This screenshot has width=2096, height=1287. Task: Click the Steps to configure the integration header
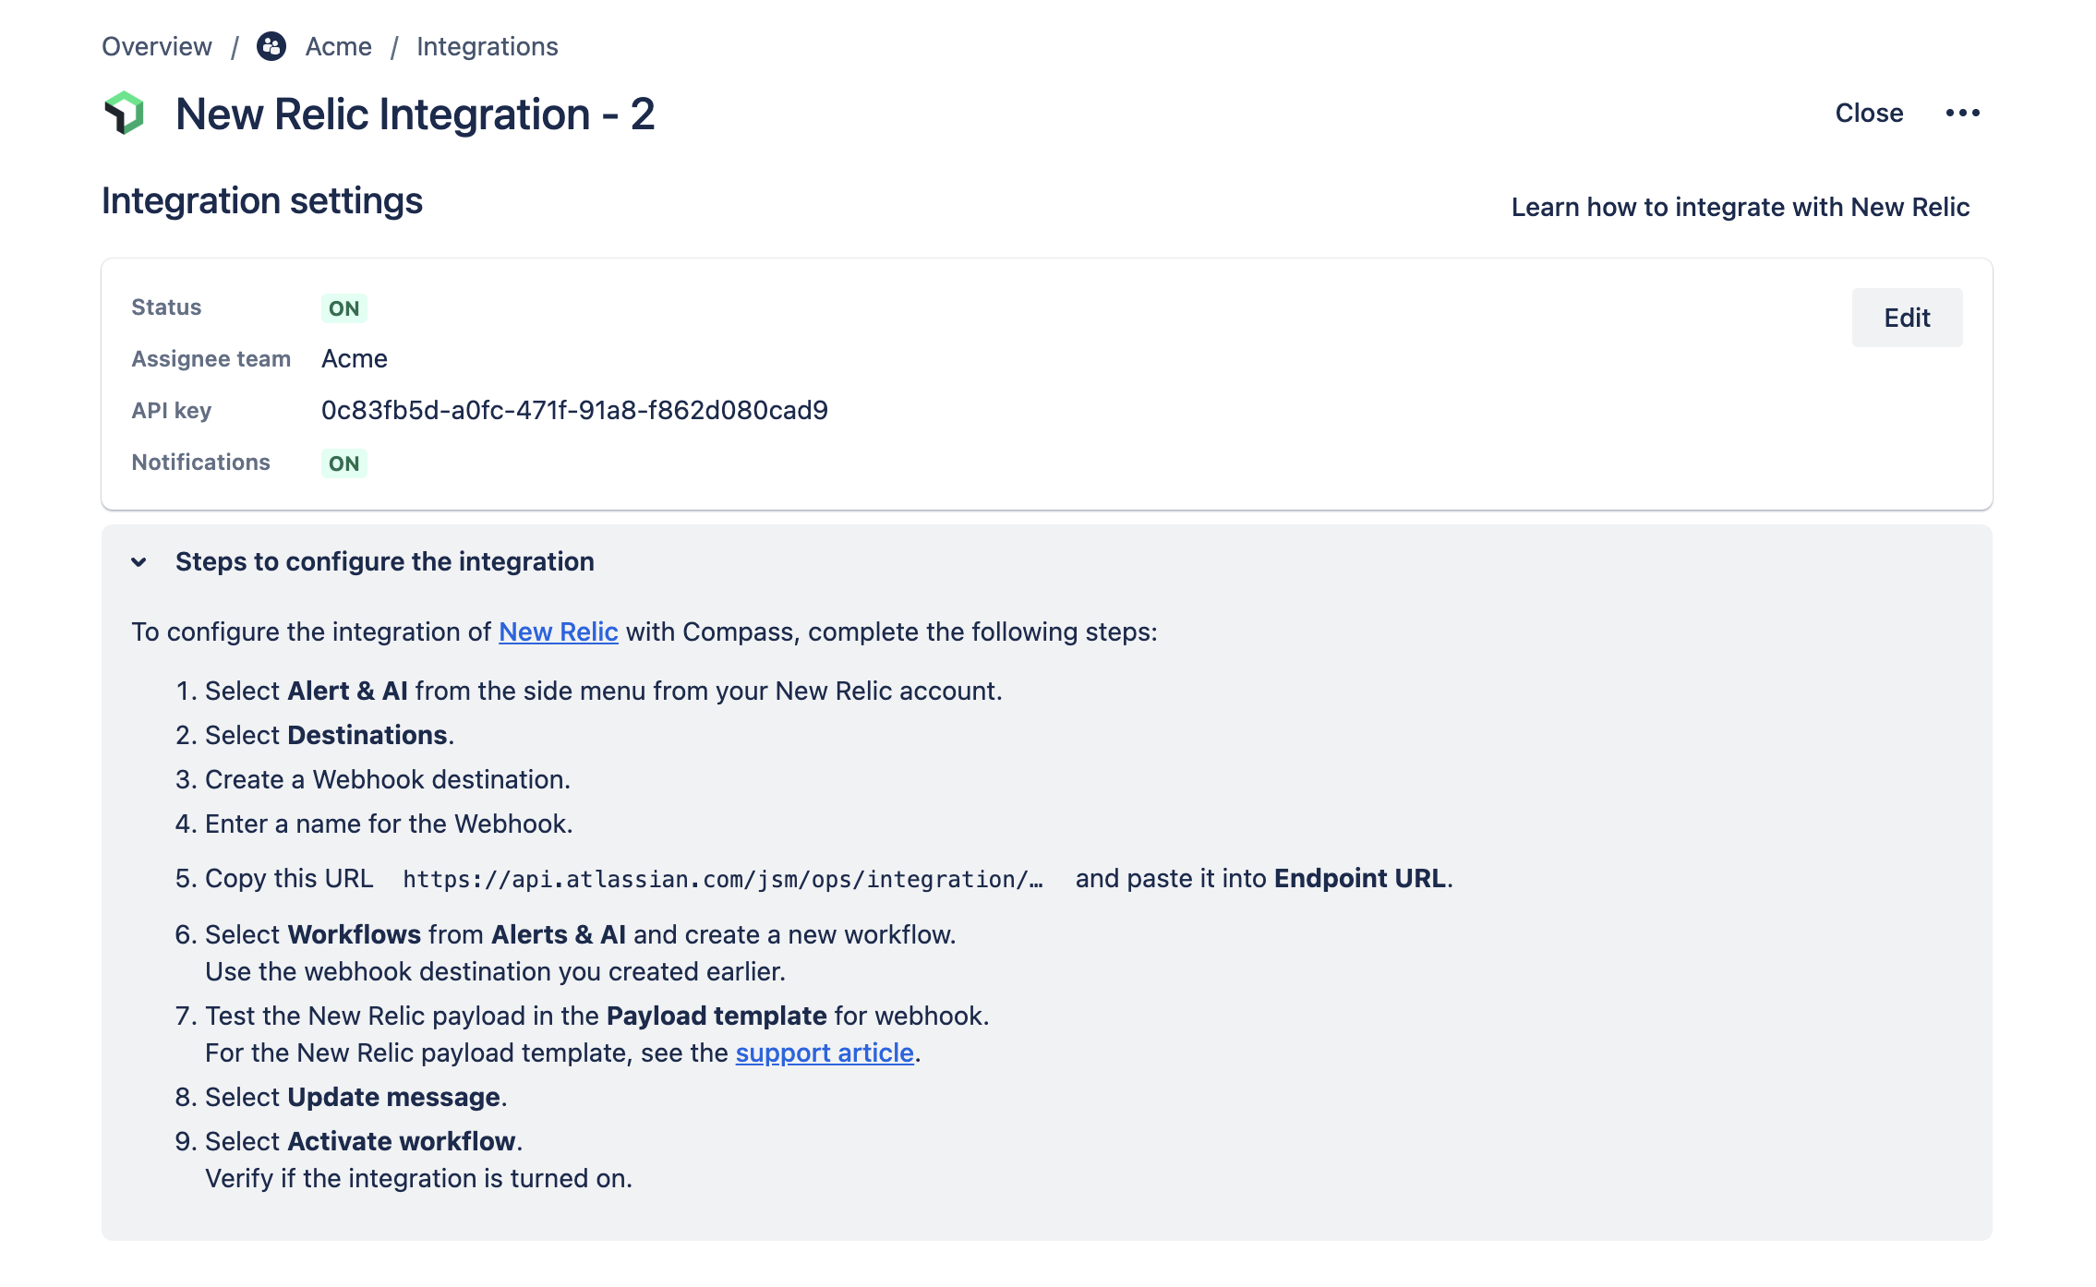pyautogui.click(x=385, y=561)
